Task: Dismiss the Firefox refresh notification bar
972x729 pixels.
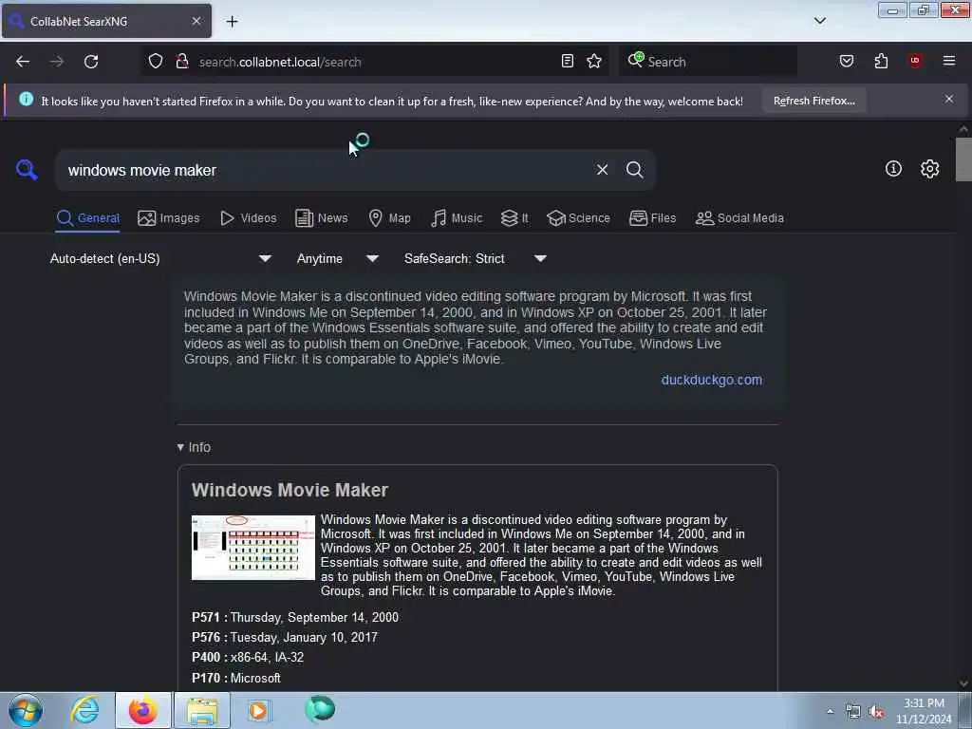Action: point(949,99)
